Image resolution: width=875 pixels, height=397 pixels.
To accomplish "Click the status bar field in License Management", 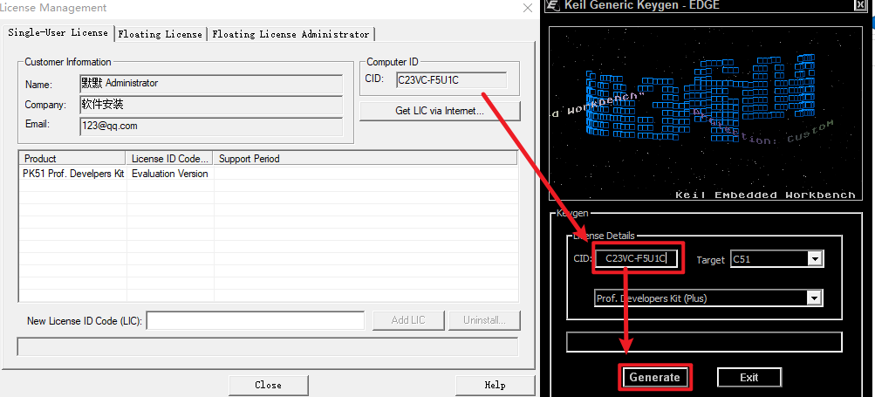I will pyautogui.click(x=268, y=346).
